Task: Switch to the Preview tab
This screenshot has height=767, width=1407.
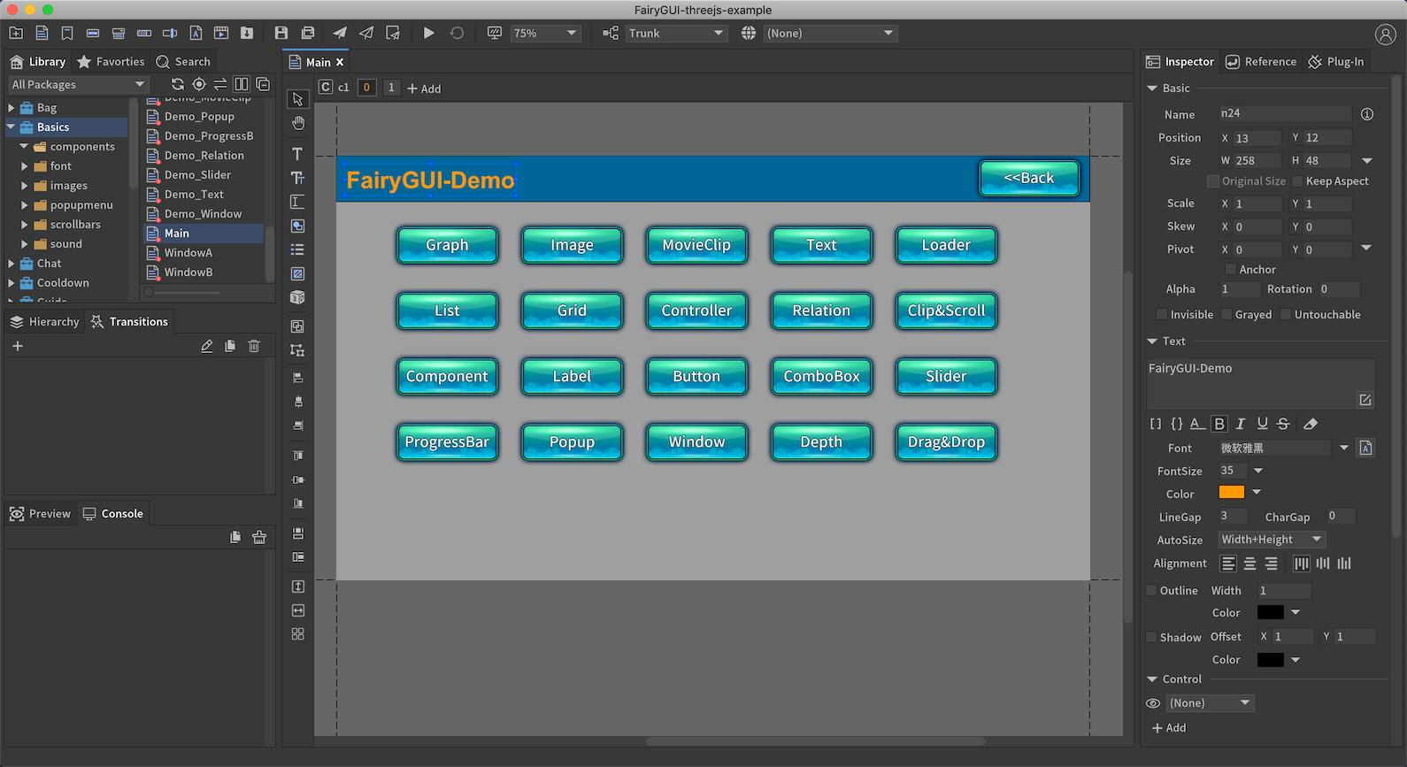Action: (40, 514)
